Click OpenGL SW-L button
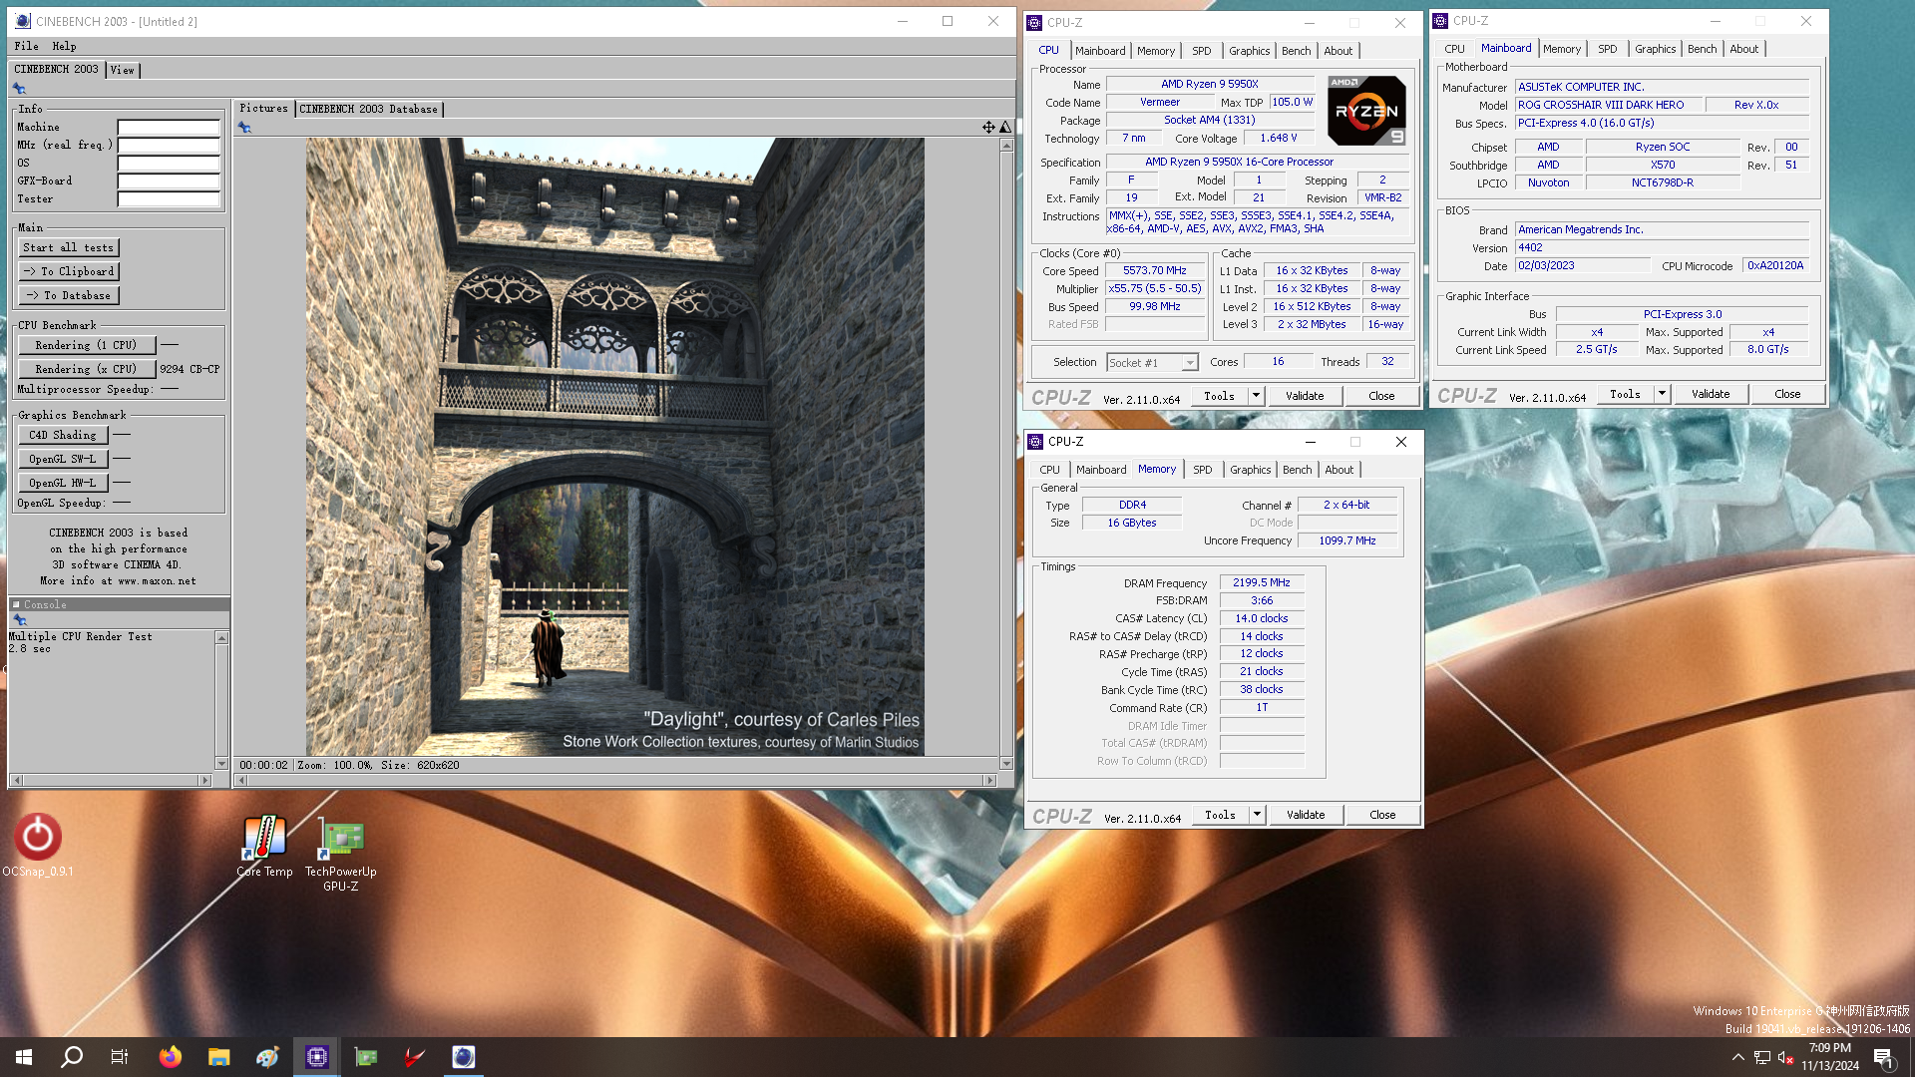The width and height of the screenshot is (1915, 1077). coord(63,459)
